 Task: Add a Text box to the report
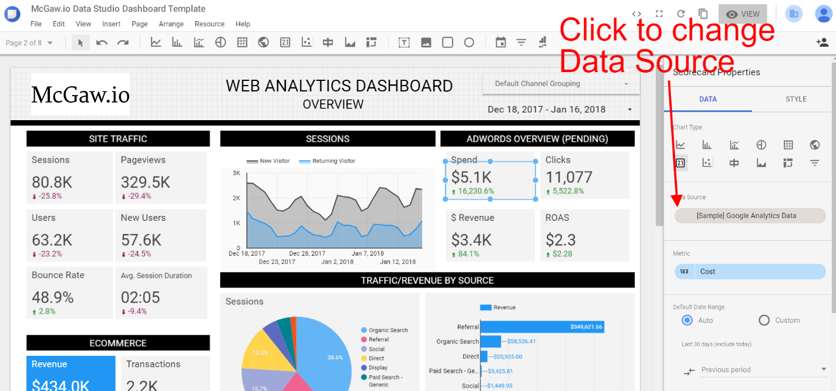tap(404, 42)
